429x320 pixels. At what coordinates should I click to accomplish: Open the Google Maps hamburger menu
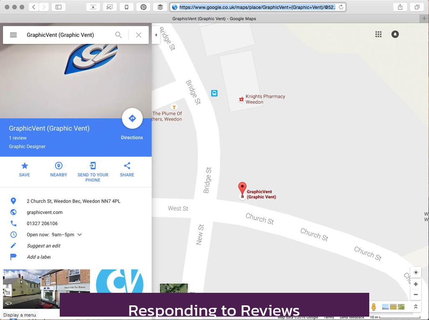13,35
